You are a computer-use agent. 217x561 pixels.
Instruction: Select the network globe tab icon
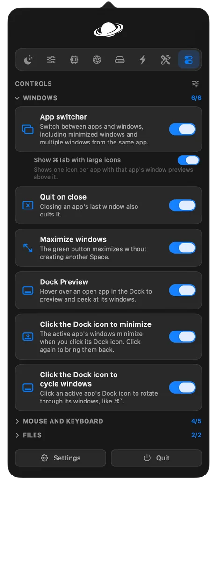97,59
